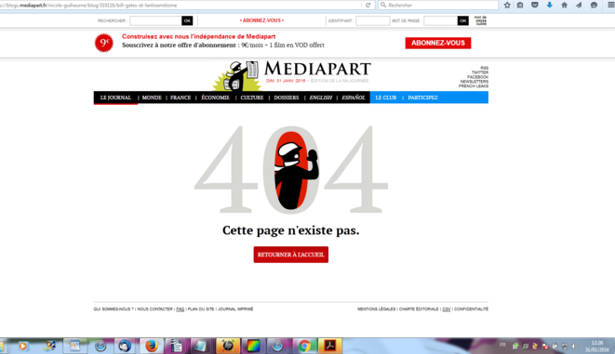Open the HP application in the taskbar

(228, 347)
